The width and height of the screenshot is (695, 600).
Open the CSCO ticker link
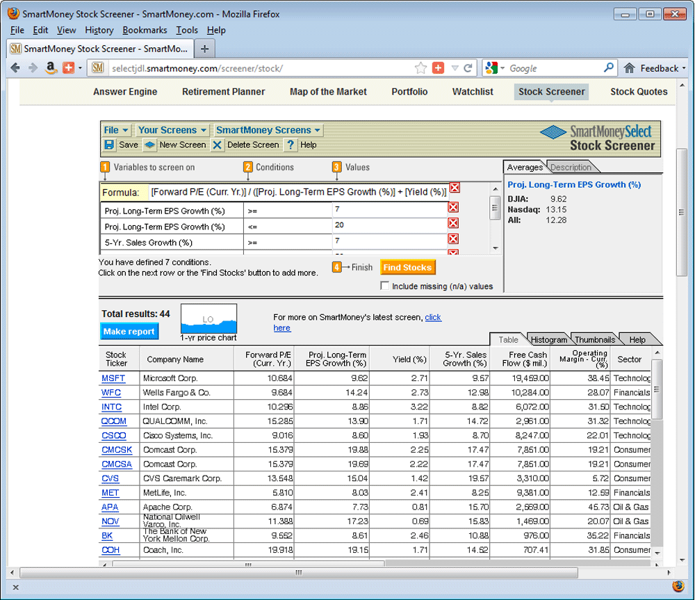click(114, 435)
